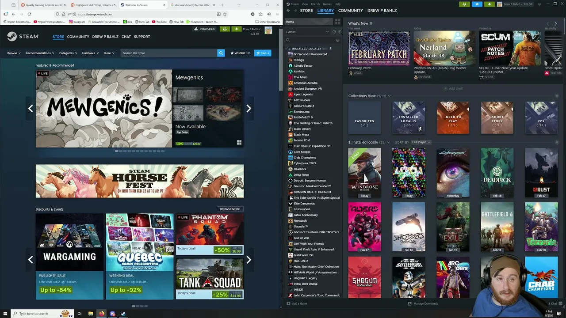566x318 pixels.
Task: Switch library to grid view icon next to Home
Action: pos(337,22)
